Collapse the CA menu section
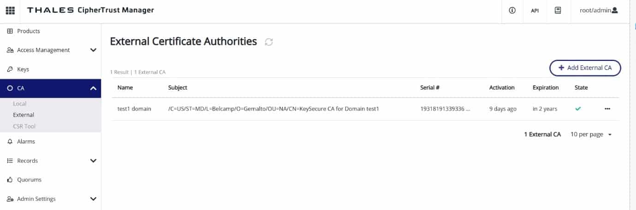This screenshot has width=636, height=210. click(93, 88)
